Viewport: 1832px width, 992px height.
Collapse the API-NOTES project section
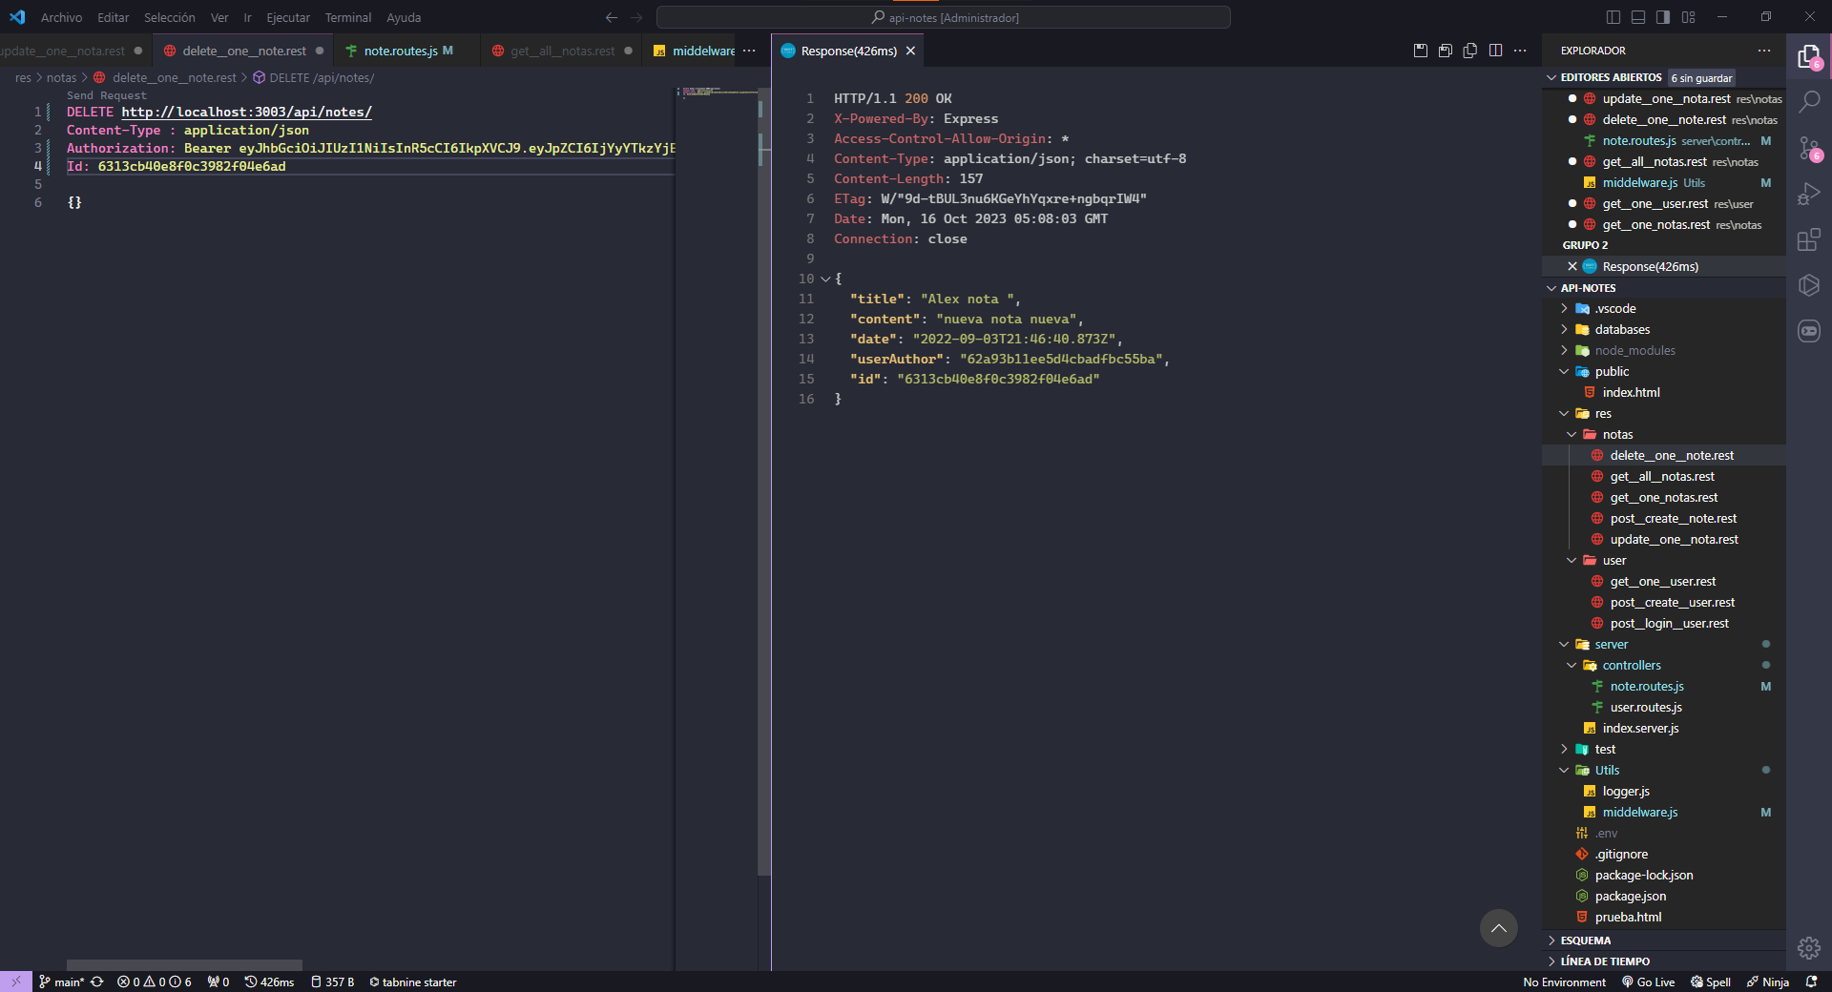pos(1551,288)
